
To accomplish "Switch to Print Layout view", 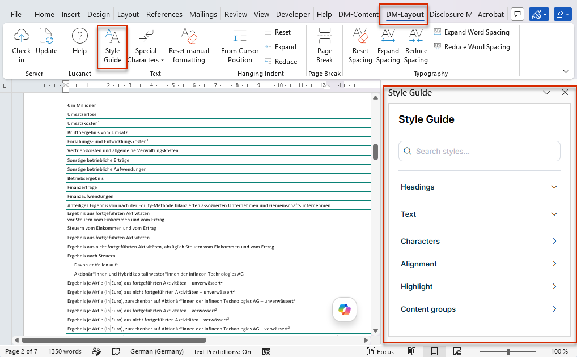I will (x=434, y=351).
